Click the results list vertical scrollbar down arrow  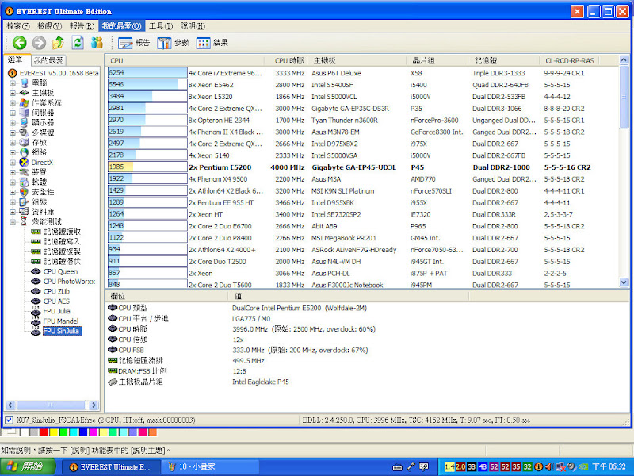[x=624, y=282]
